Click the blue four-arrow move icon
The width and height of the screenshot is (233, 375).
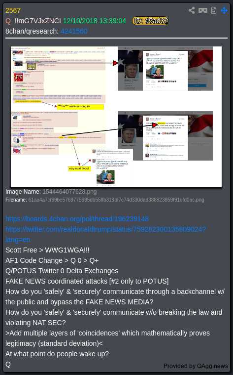[224, 10]
